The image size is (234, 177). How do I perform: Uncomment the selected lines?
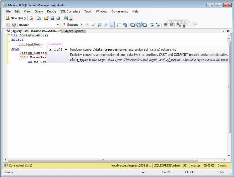tap(158, 25)
